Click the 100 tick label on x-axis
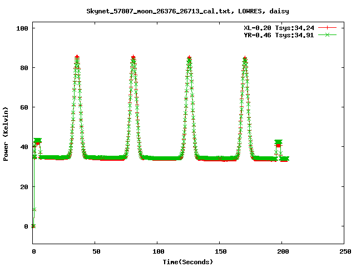The width and height of the screenshot is (356, 267). click(158, 251)
